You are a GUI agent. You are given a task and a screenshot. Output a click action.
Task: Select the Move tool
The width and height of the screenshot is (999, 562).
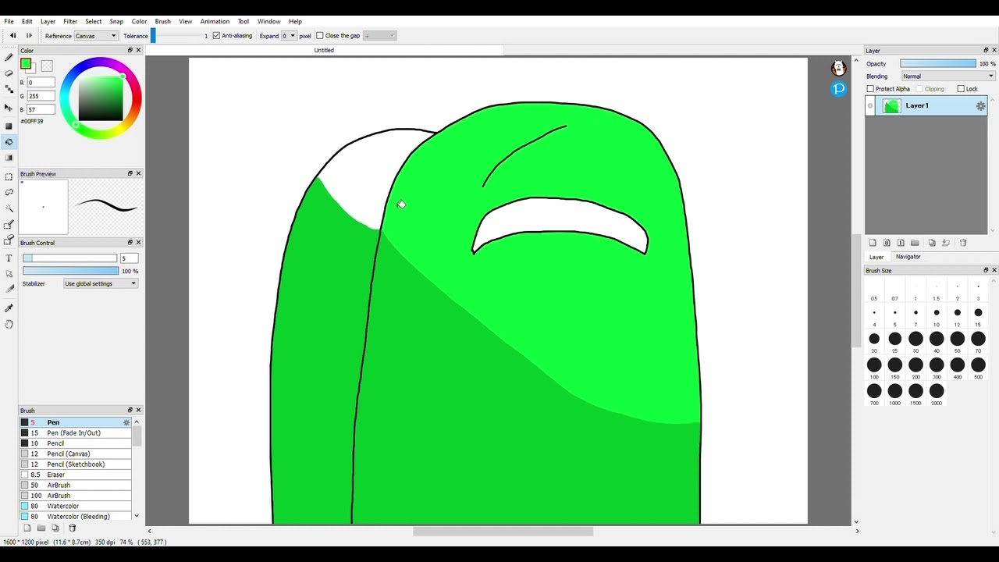[9, 107]
